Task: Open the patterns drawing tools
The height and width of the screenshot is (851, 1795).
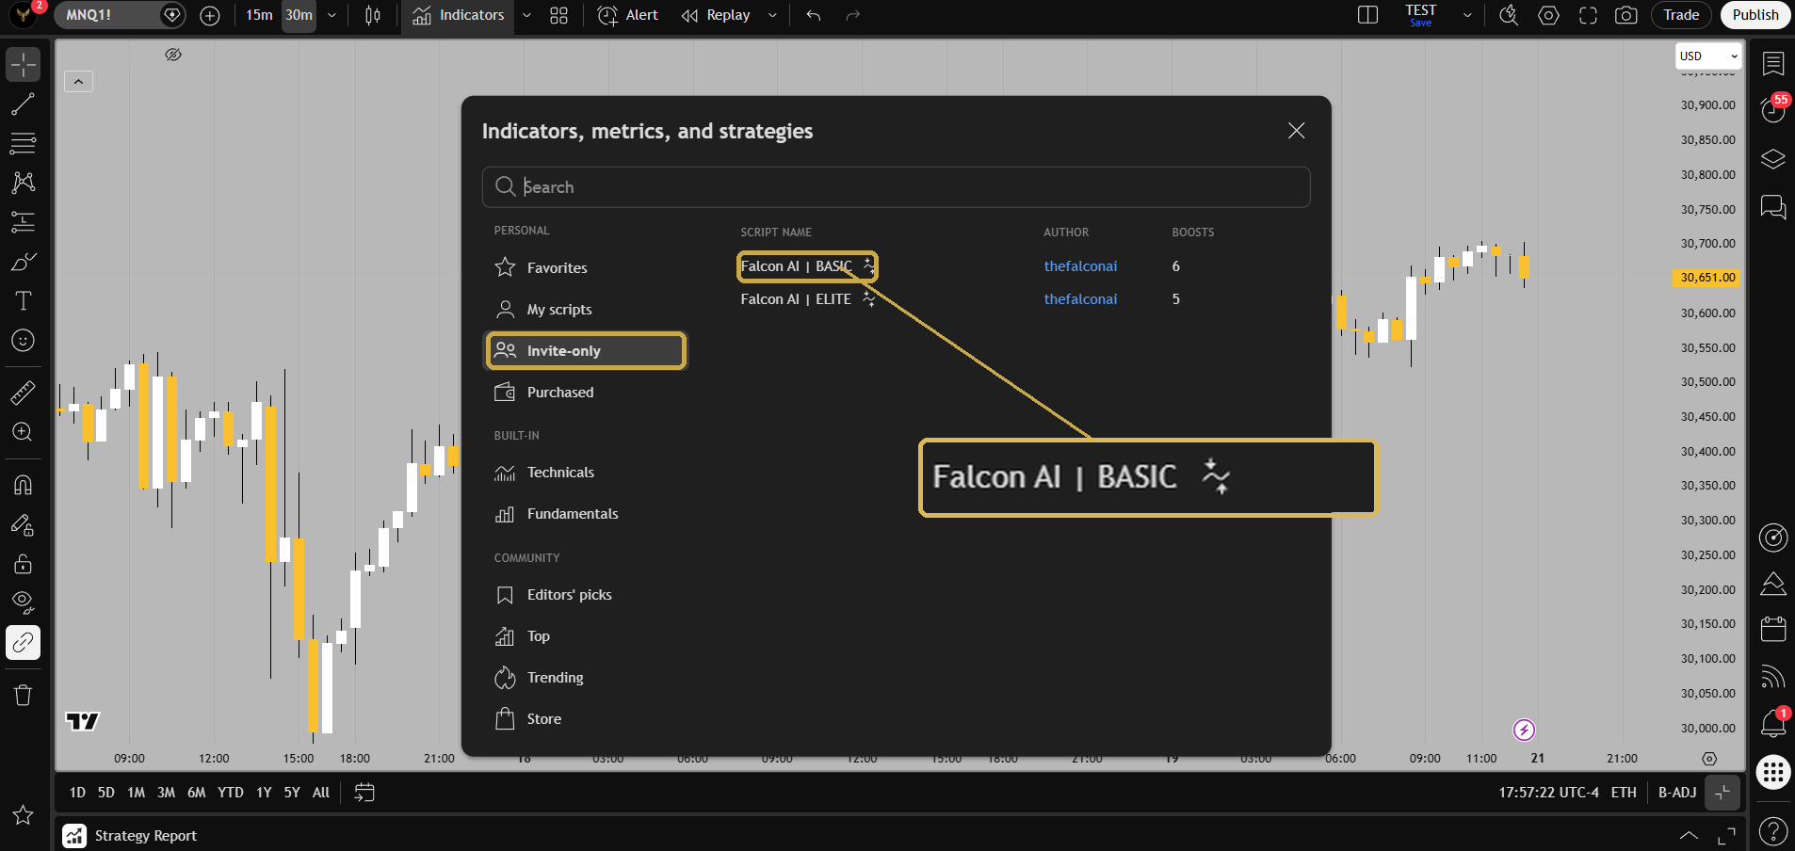Action: (23, 183)
